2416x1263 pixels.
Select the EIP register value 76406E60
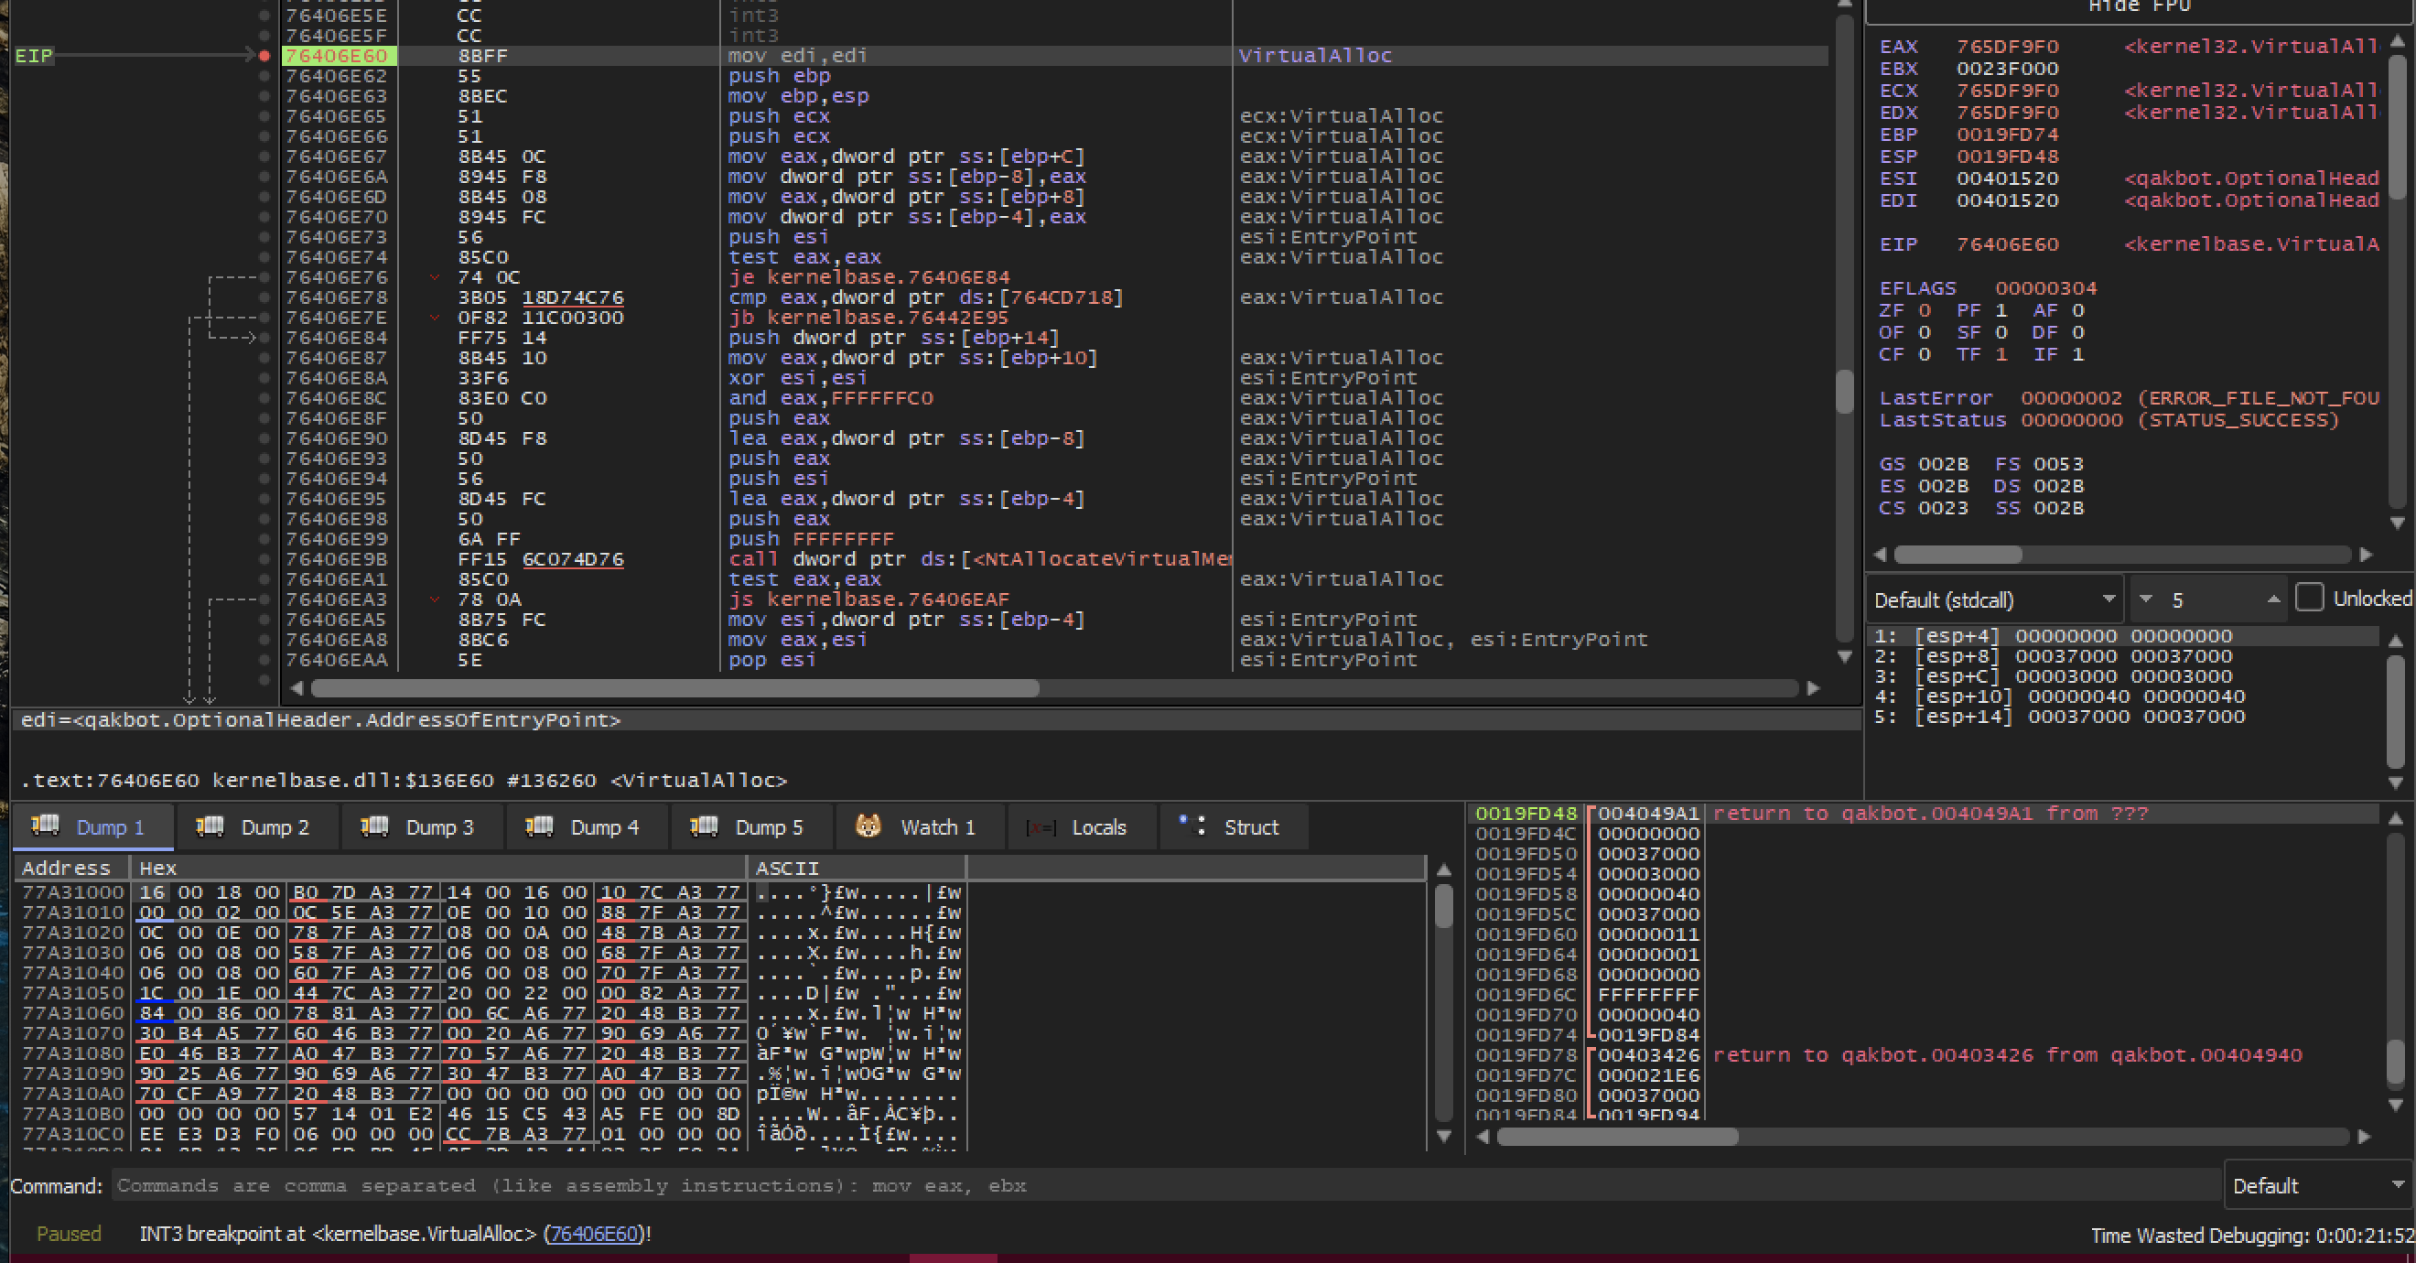point(2007,244)
